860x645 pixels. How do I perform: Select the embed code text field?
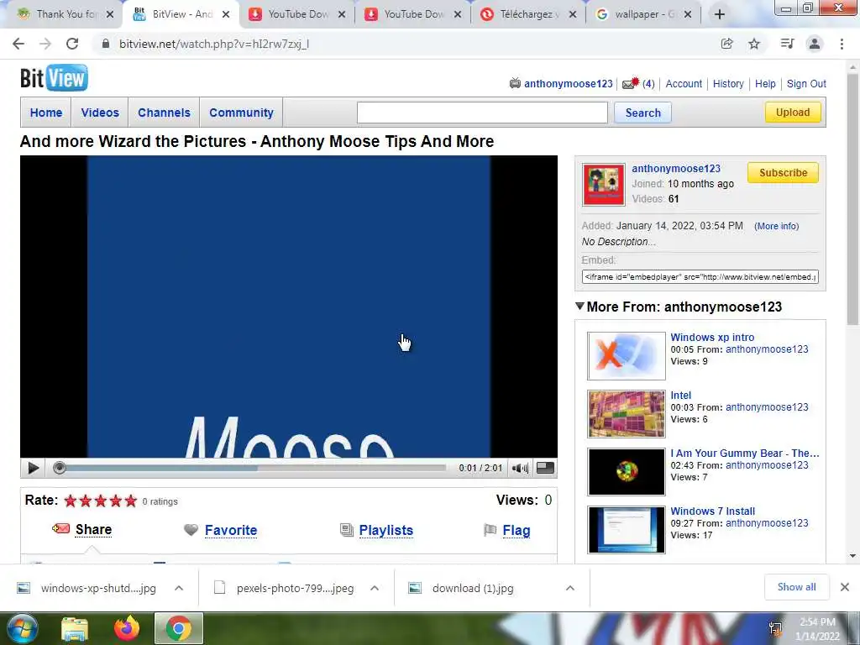tap(700, 276)
